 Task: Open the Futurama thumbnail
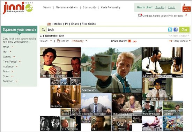(172, 123)
